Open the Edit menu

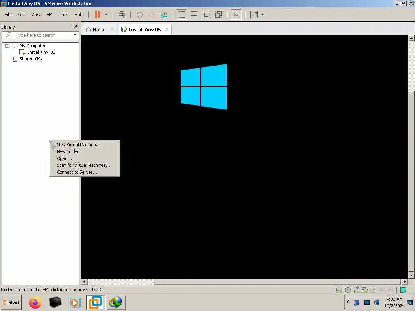(21, 15)
